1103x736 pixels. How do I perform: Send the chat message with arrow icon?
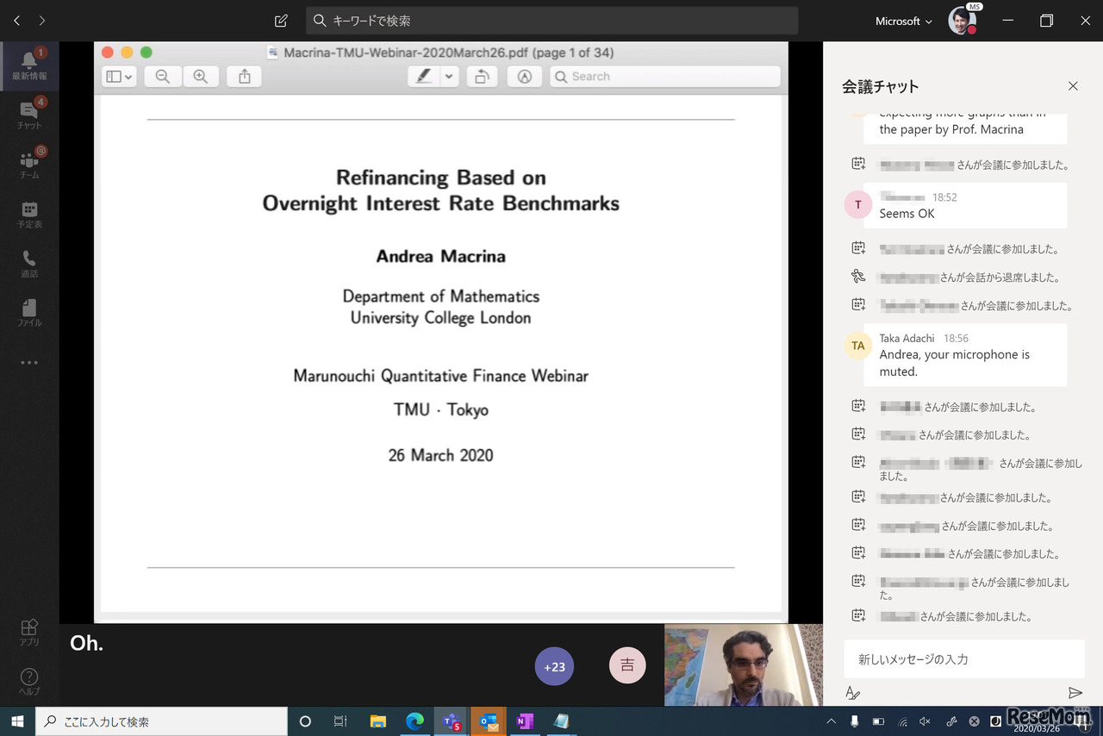click(1075, 693)
